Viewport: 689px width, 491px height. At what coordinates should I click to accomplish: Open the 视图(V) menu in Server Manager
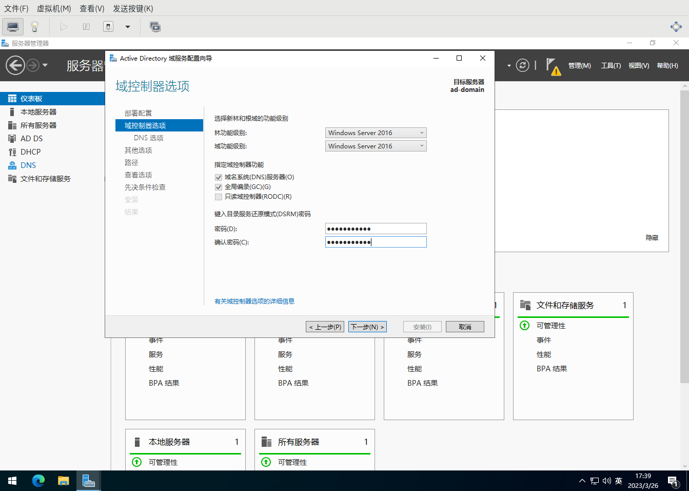tap(639, 66)
